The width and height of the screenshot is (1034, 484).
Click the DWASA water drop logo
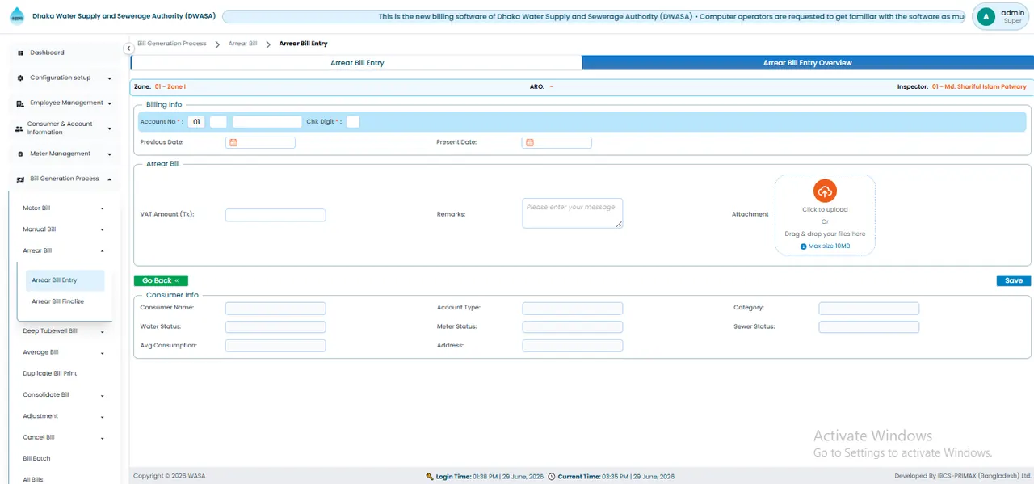[17, 16]
